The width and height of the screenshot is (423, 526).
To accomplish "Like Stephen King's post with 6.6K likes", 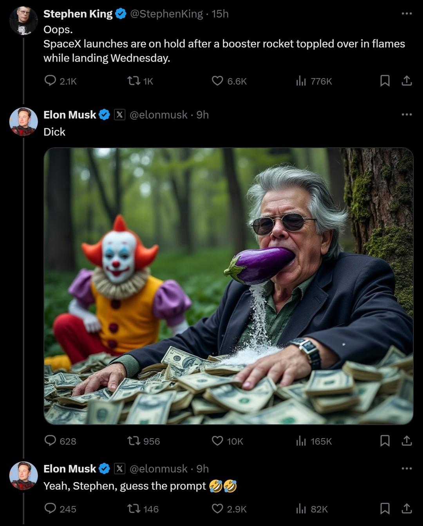I will tap(217, 81).
